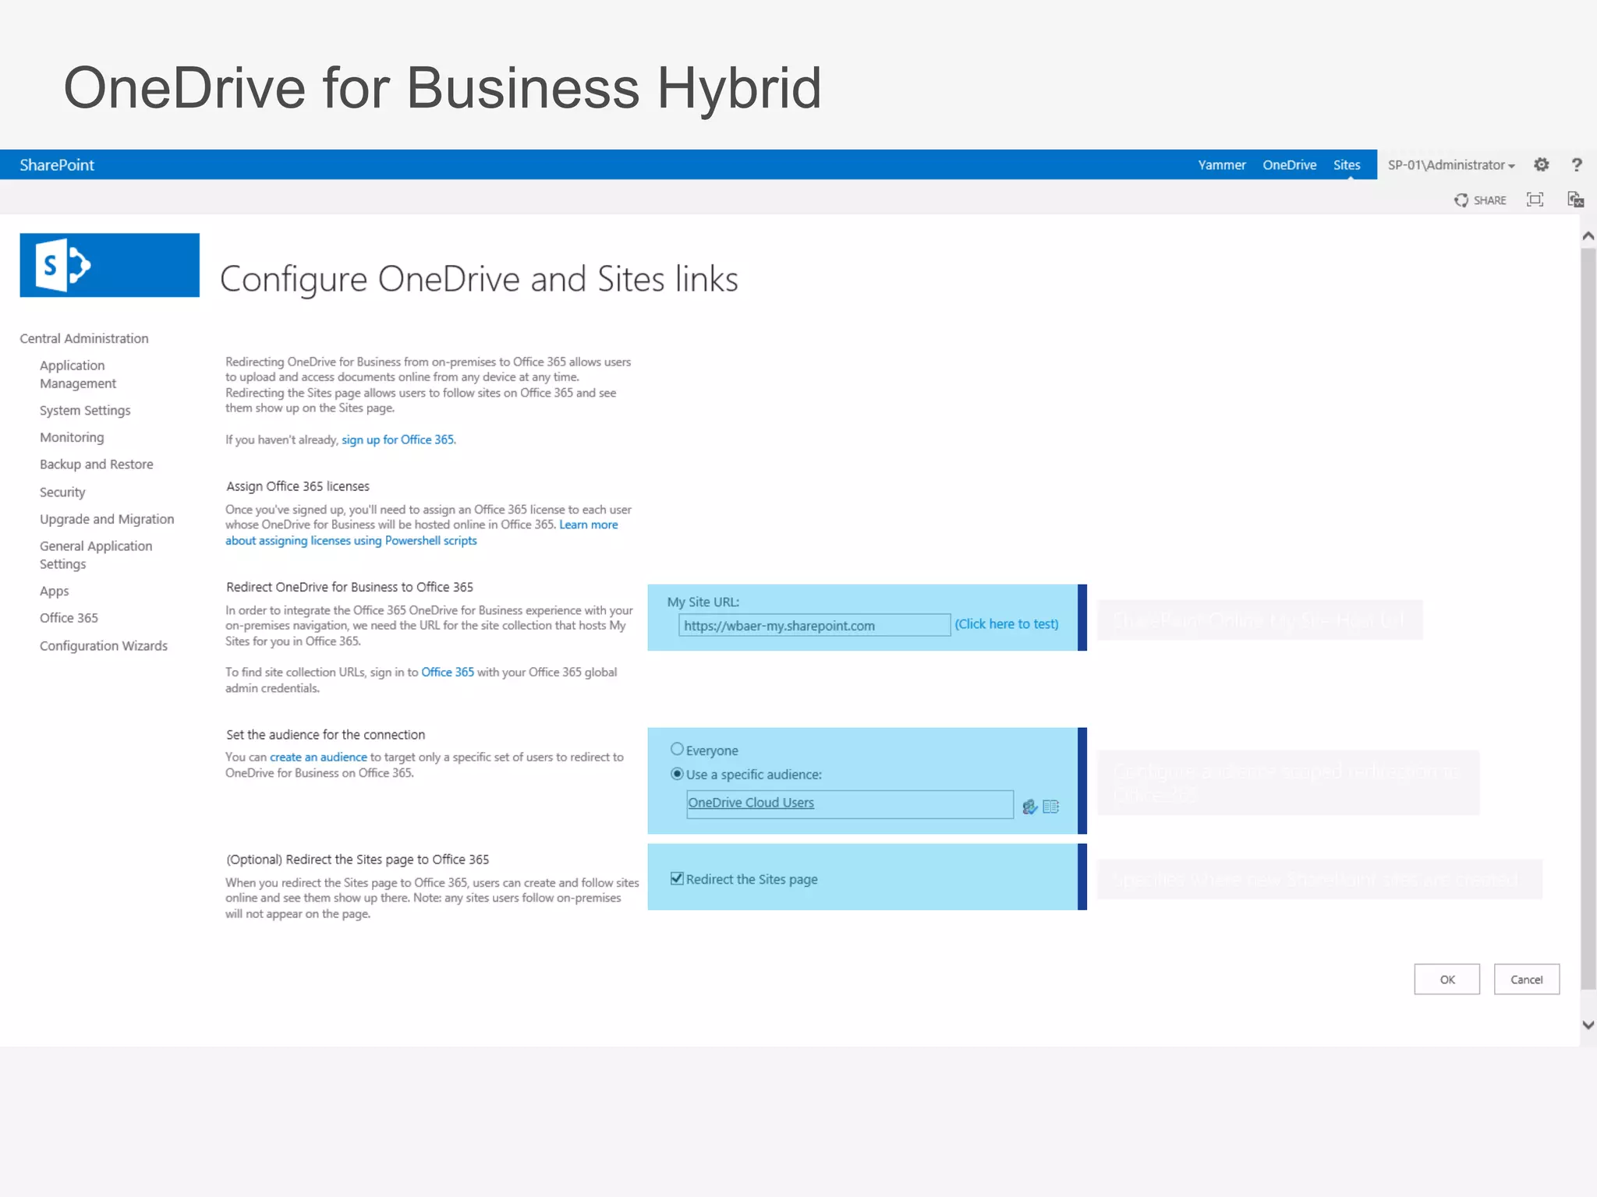Click the vertical scrollbar track
The image size is (1597, 1197).
pyautogui.click(x=1588, y=620)
